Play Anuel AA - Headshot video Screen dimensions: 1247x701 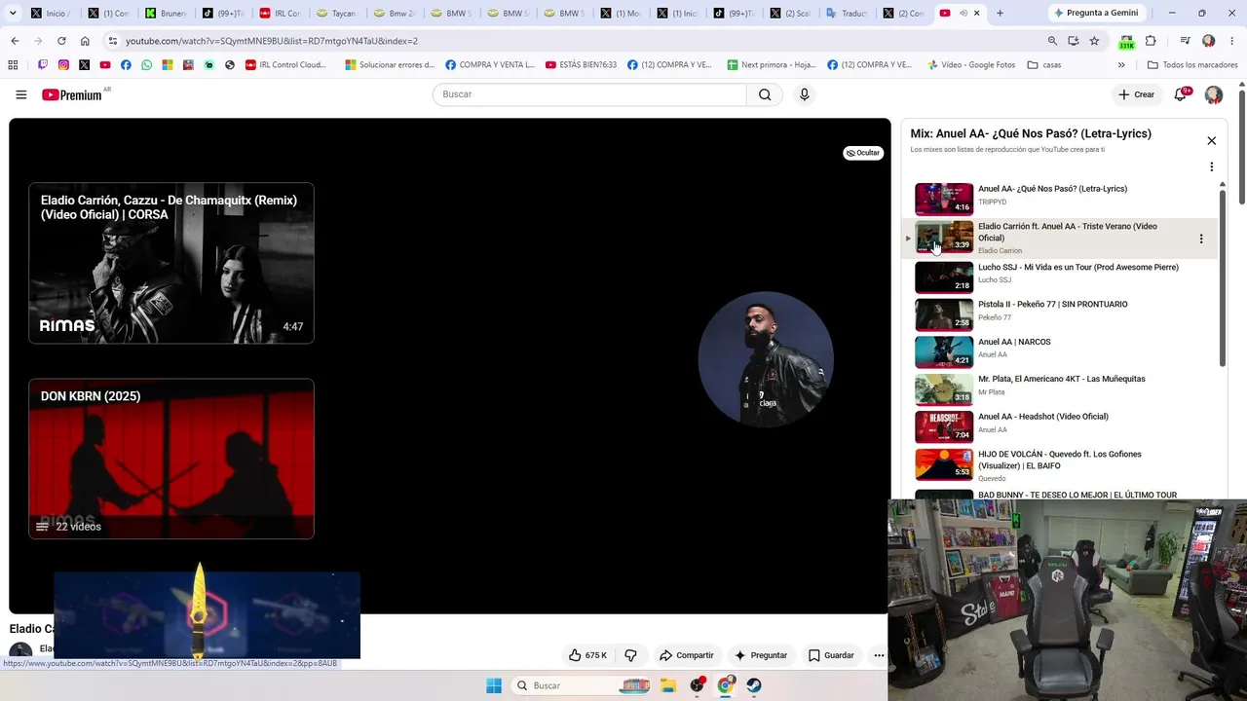tap(1062, 427)
